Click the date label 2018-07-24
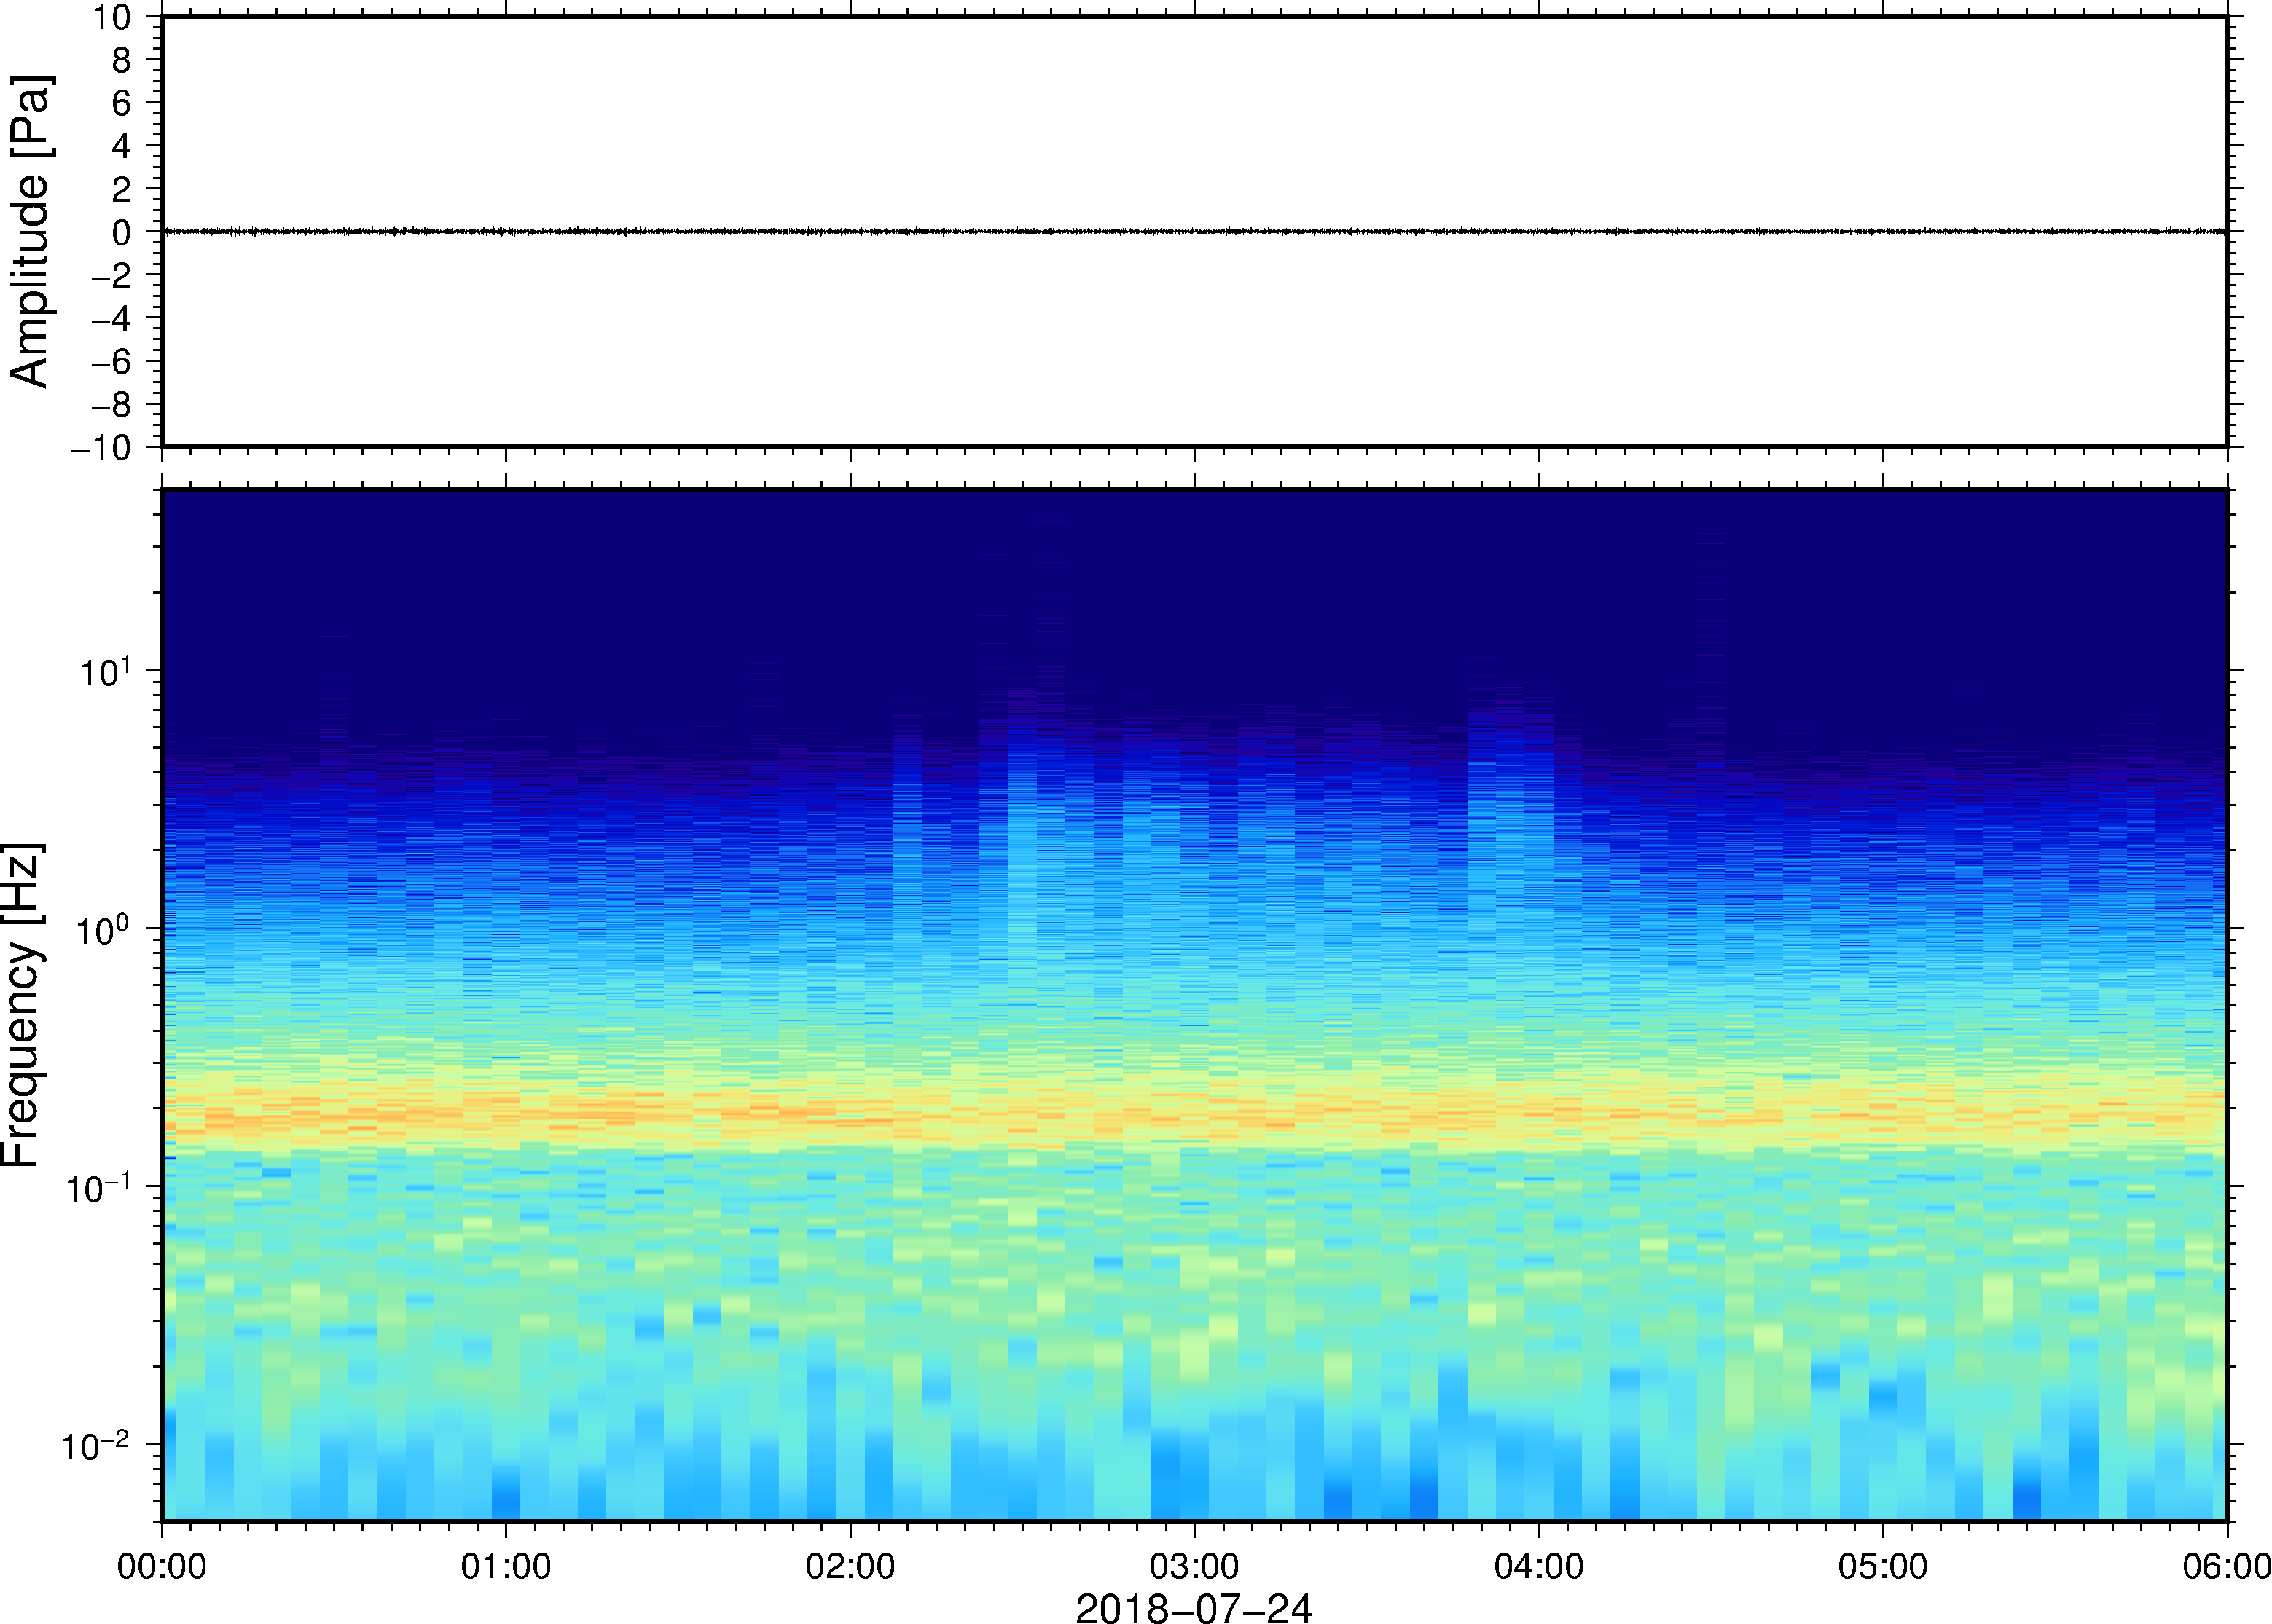The width and height of the screenshot is (2272, 1624). tap(1194, 1607)
